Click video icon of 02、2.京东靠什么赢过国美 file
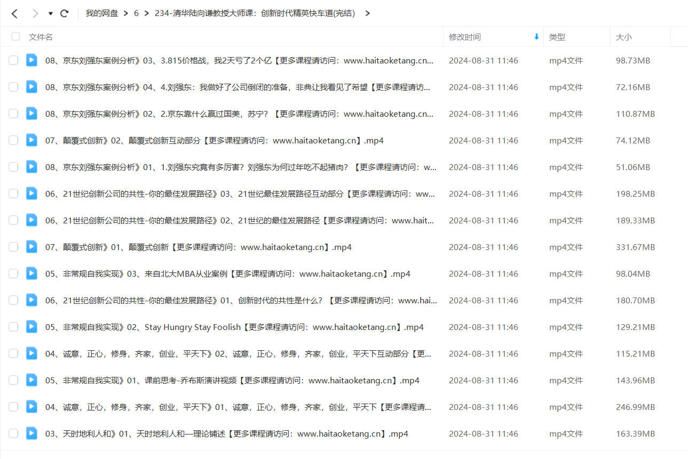Screen dimensions: 688x459 (31, 113)
